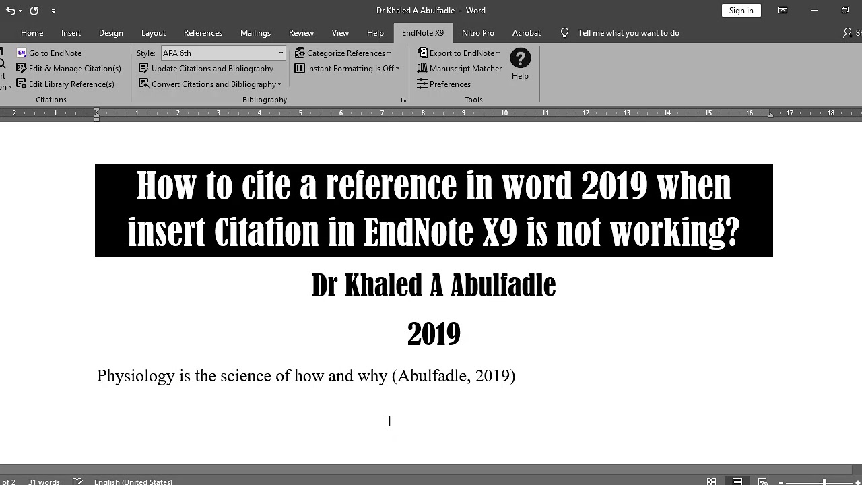Click the page number status entry

[x=8, y=481]
